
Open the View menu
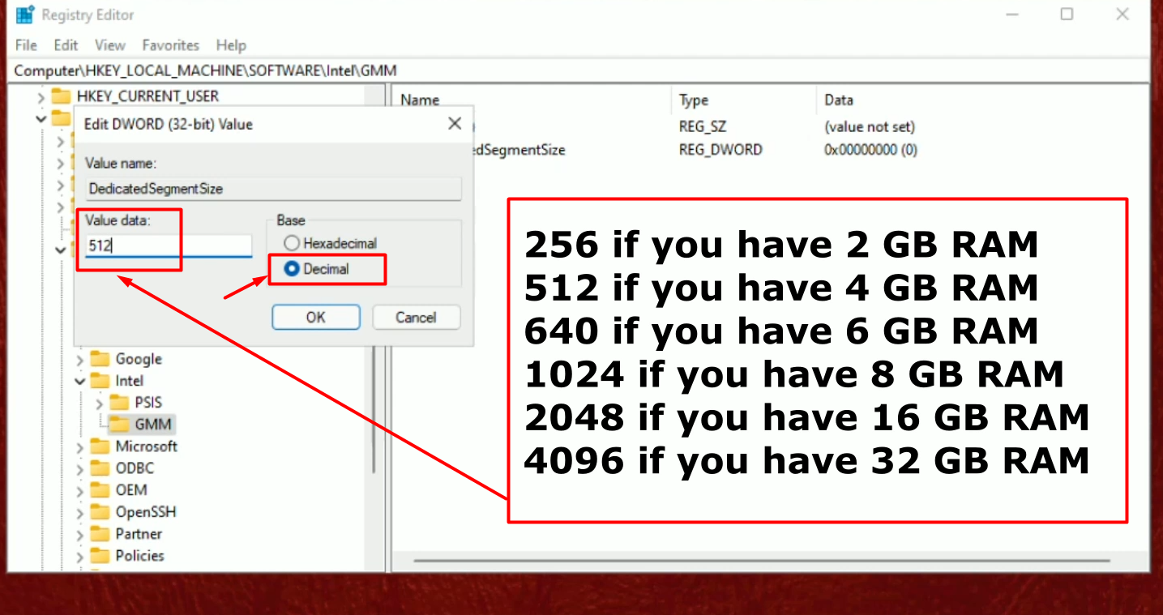(109, 45)
